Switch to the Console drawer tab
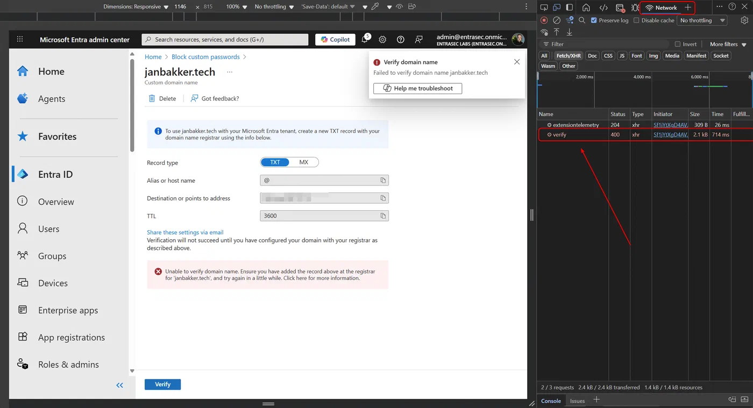Screen dimensions: 753x408 click(551, 401)
